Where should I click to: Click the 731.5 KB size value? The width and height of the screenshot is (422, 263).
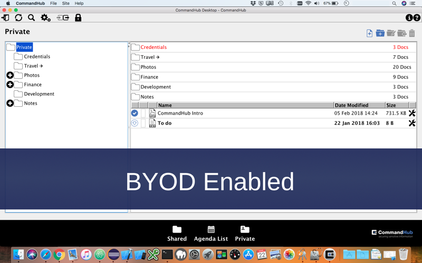tap(396, 113)
